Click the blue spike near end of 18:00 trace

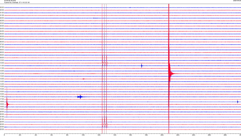[x=238, y=102]
